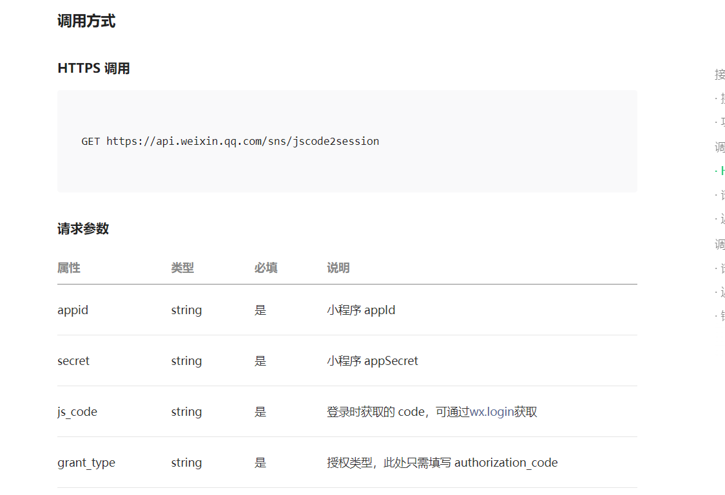
Task: Select the secret parameter name cell
Action: click(x=73, y=361)
